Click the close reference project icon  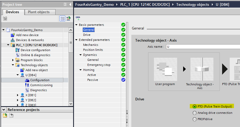(x=11, y=115)
